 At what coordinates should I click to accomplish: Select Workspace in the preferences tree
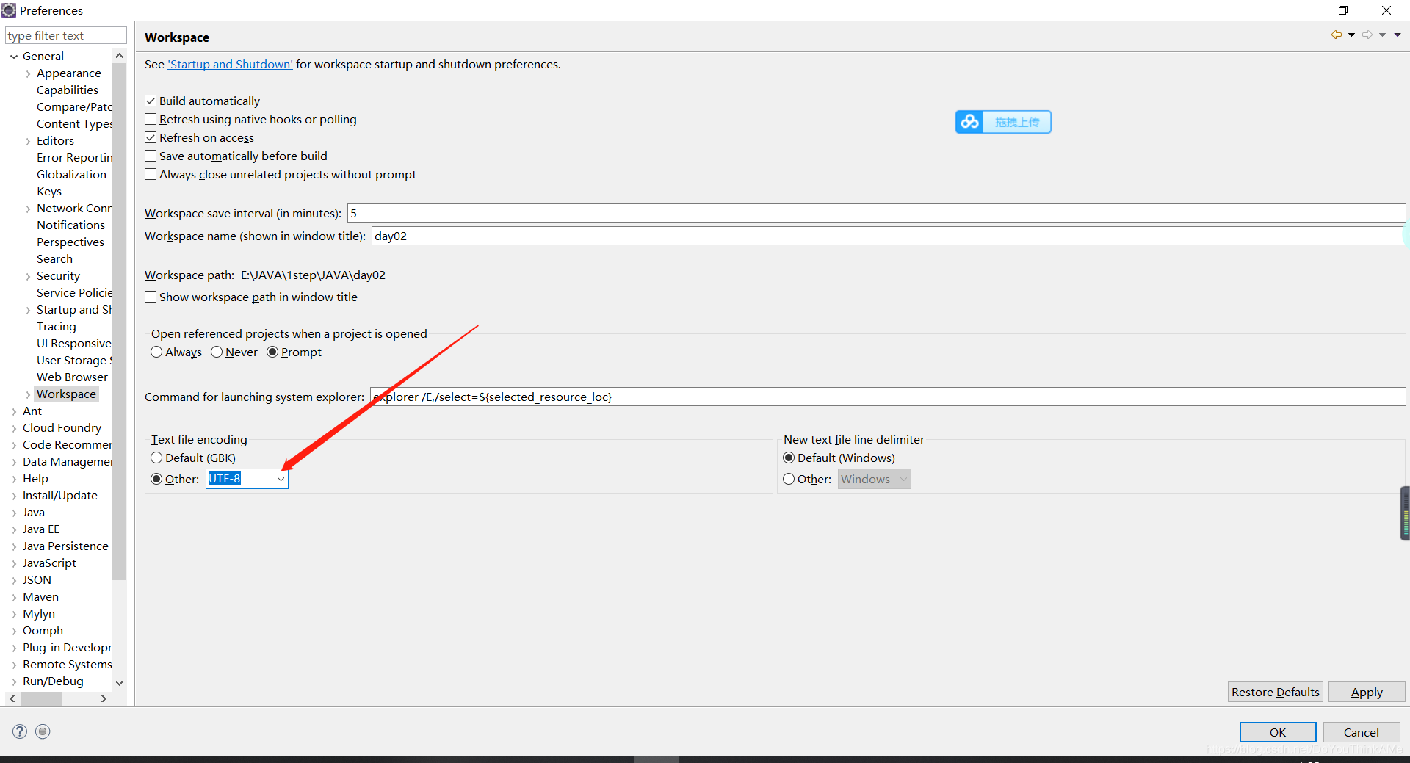tap(66, 394)
